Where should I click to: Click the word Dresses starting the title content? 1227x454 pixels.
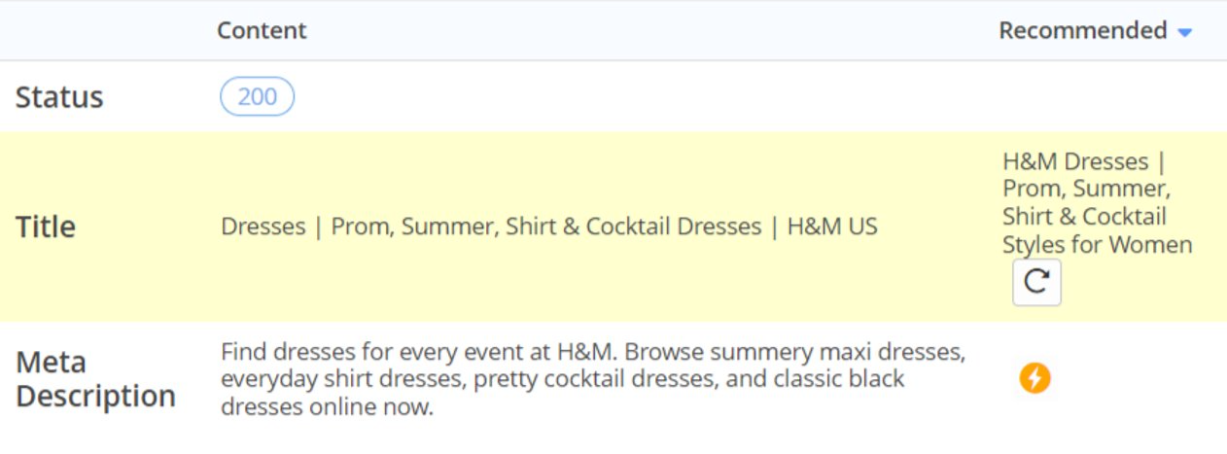tap(263, 227)
